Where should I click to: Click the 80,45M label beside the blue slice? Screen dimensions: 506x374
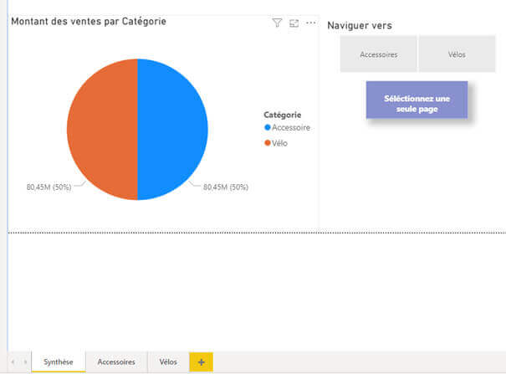point(226,187)
